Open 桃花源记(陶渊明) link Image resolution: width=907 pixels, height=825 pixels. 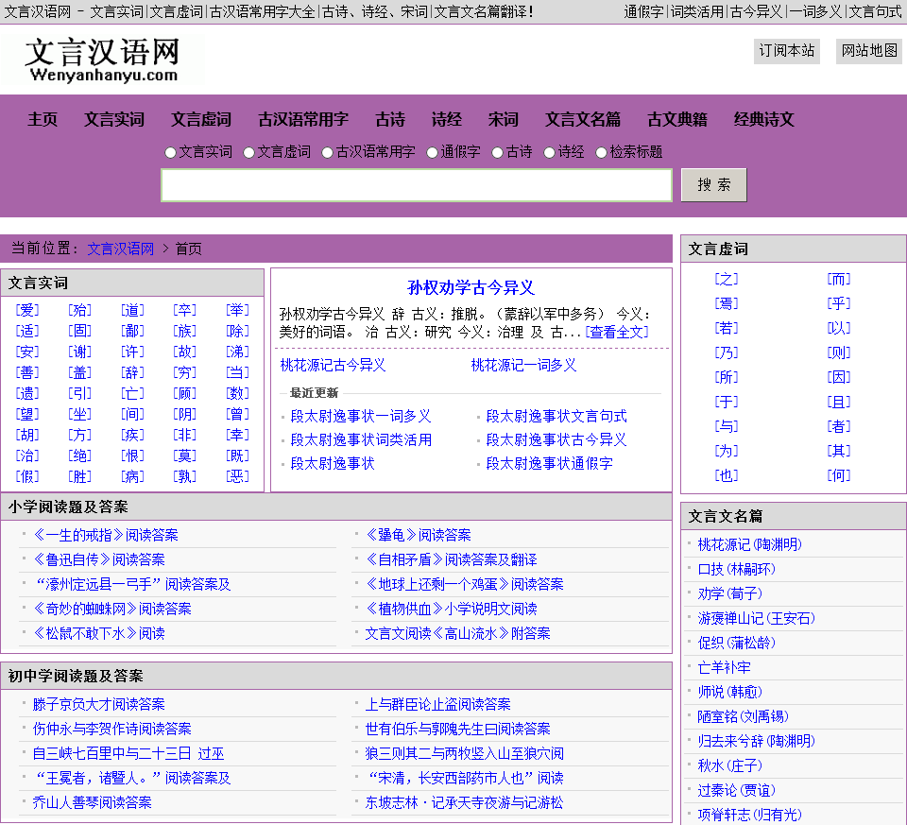(x=749, y=545)
